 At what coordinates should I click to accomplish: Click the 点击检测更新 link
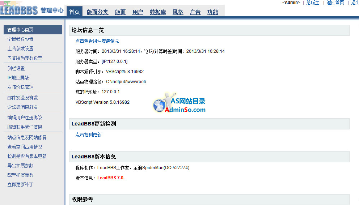click(88, 134)
